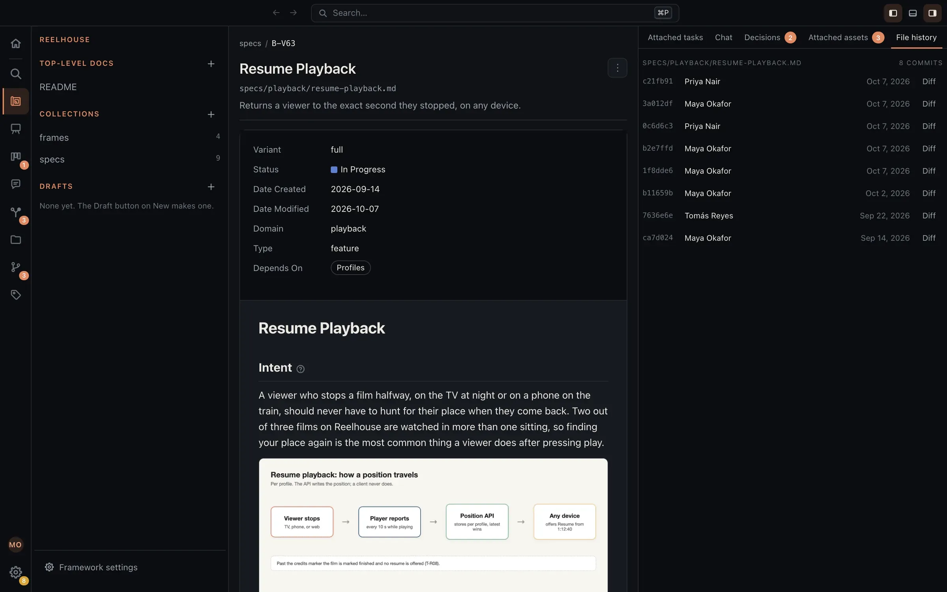Viewport: 947px width, 592px height.
Task: Switch to the Attached tasks tab
Action: click(675, 37)
